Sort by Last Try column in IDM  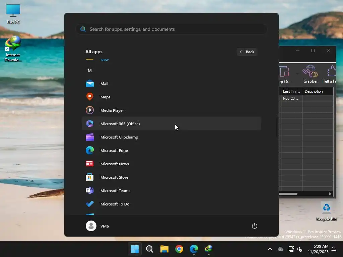point(292,91)
